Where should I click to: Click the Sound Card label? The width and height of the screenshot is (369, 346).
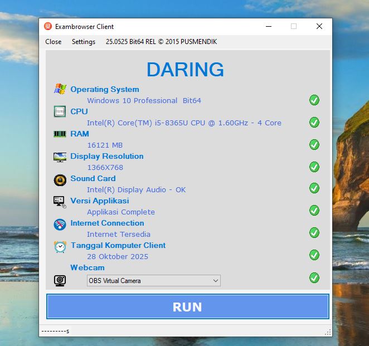point(93,178)
